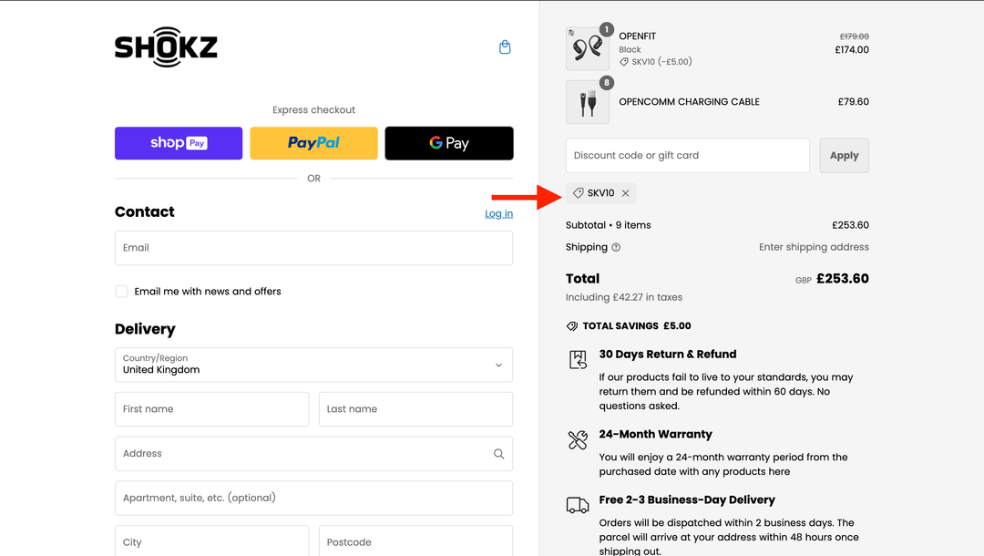
Task: Tick the email news and offers checkbox
Action: point(121,292)
